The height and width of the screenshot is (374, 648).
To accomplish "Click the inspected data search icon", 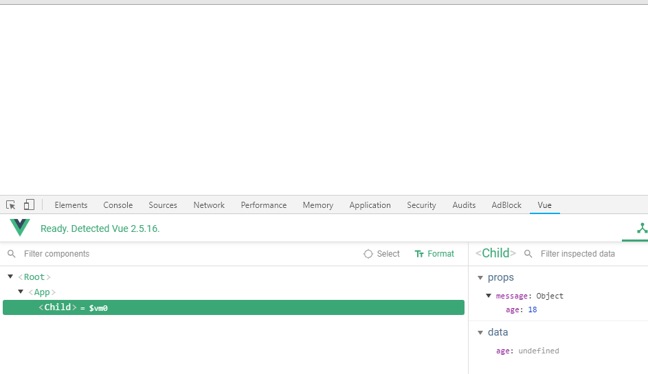I will coord(528,254).
